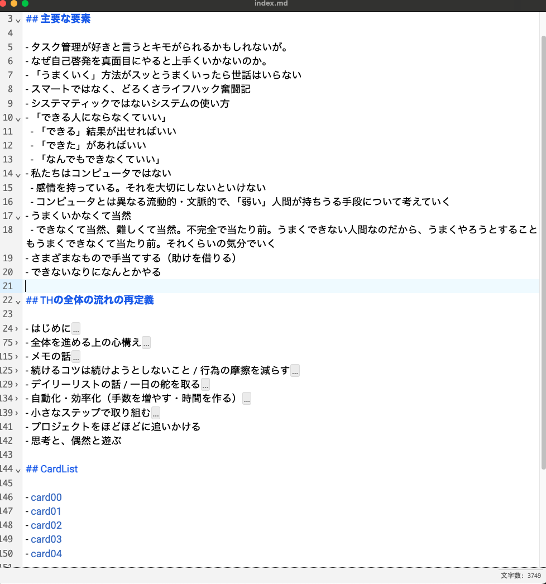Expand the ellipsis after 自動化・効率化
Image resolution: width=546 pixels, height=584 pixels.
[x=246, y=398]
